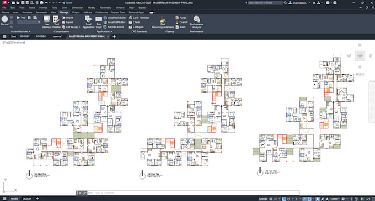Open the signed-in user account dropdown

click(299, 3)
